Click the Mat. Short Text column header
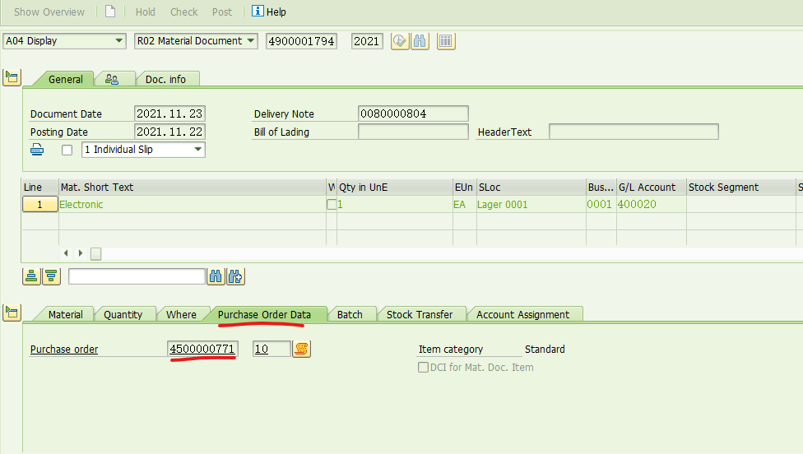Screen dimensions: 803x454 (x=192, y=188)
